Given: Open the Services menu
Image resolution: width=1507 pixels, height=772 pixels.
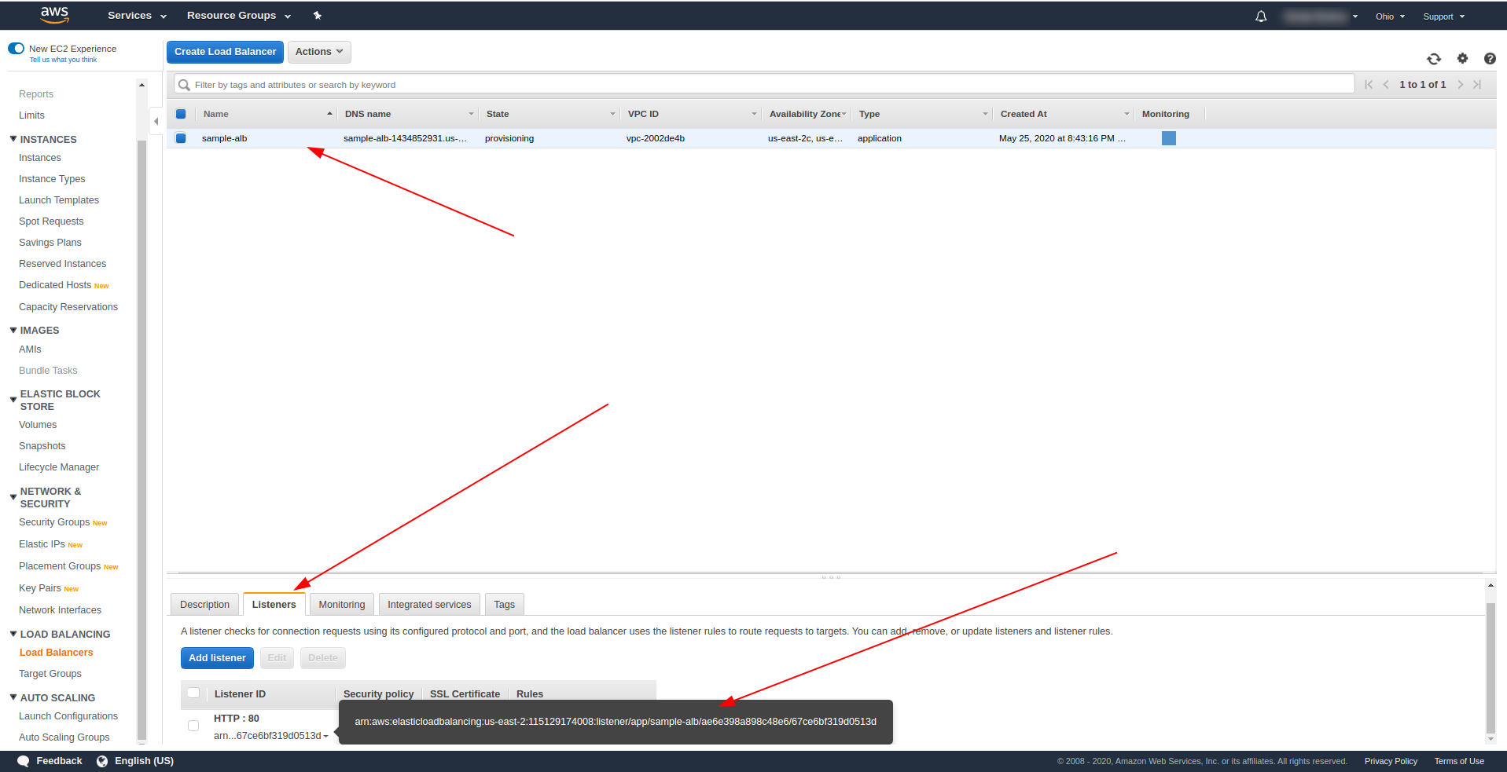Looking at the screenshot, I should 138,16.
